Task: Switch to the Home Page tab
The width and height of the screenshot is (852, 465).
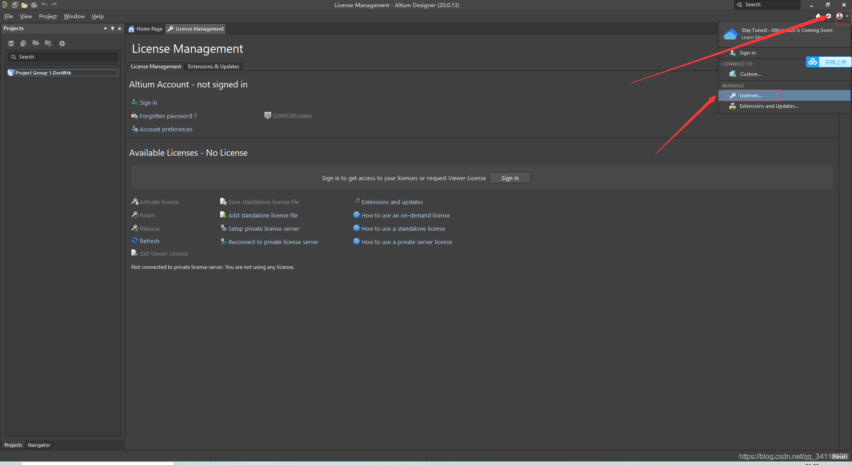Action: 146,29
